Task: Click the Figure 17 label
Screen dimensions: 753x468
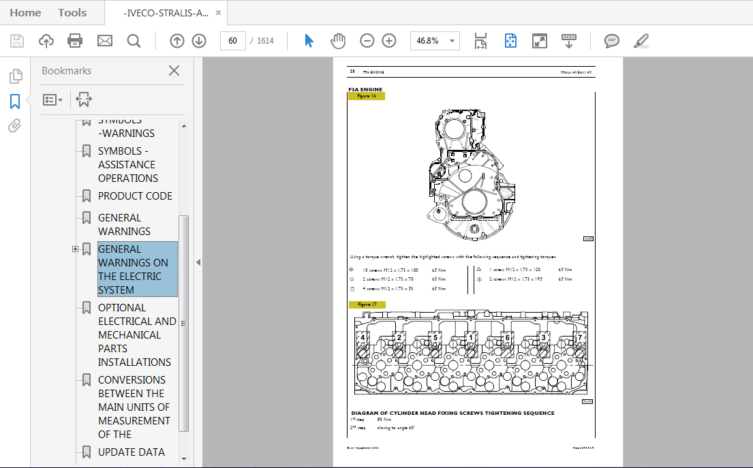Action: point(367,305)
